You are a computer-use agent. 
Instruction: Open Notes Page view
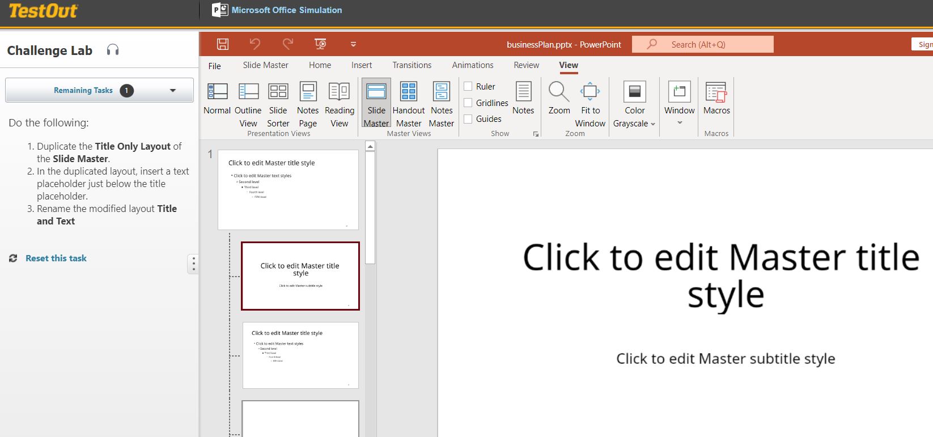click(308, 104)
